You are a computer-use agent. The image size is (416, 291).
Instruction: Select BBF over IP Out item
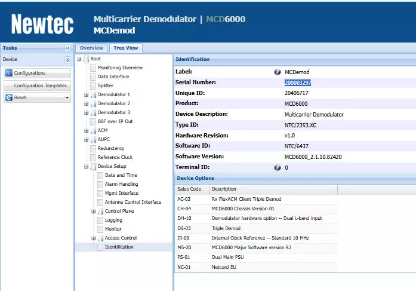pos(115,121)
